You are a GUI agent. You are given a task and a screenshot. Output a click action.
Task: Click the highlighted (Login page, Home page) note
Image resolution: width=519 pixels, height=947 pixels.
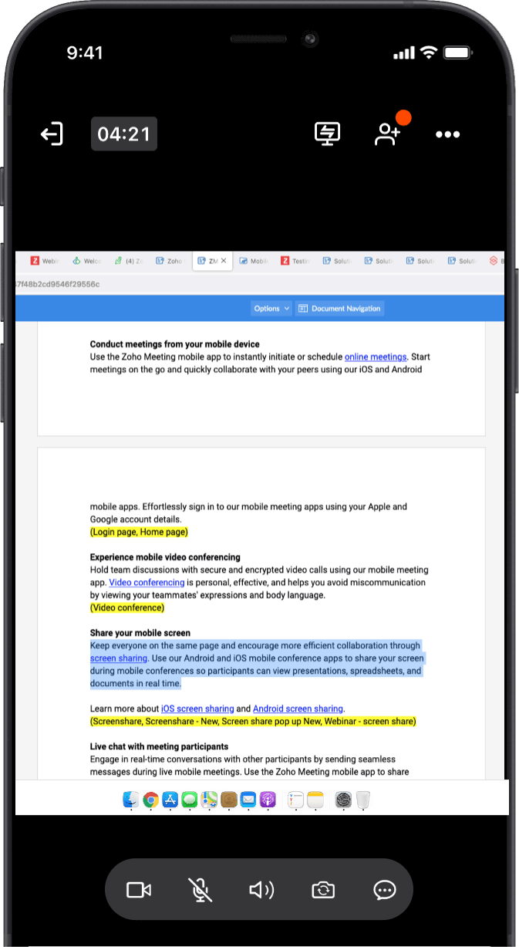pyautogui.click(x=139, y=532)
